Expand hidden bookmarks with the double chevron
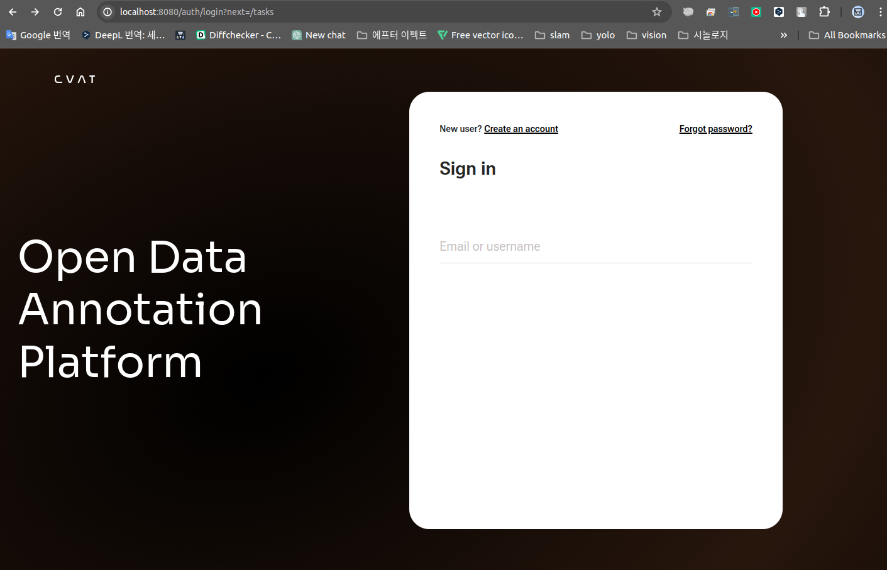887x570 pixels. [x=783, y=35]
